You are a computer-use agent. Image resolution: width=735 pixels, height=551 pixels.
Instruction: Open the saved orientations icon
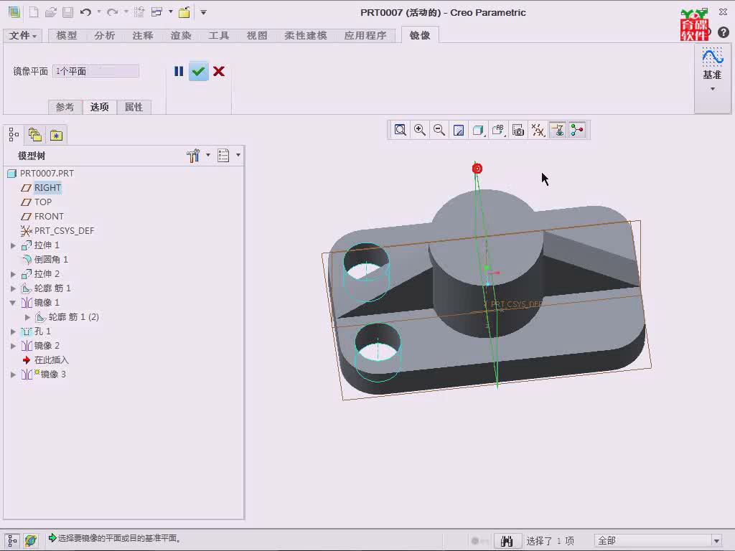pos(498,130)
